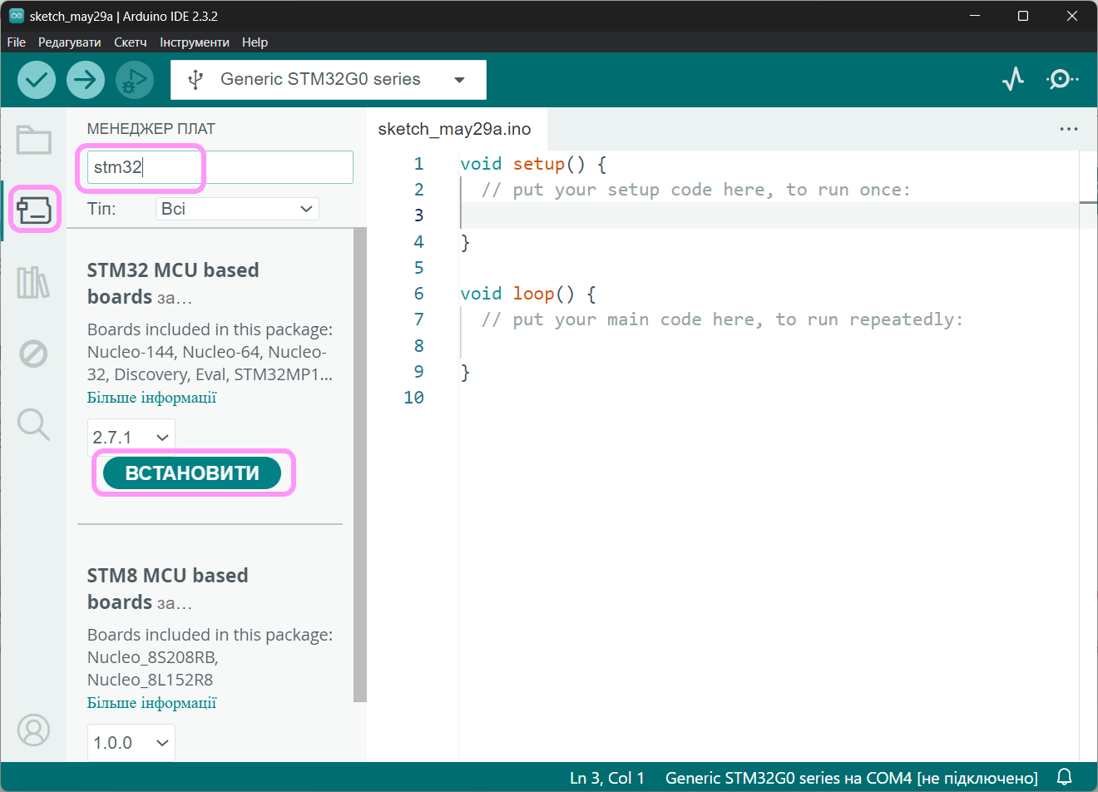Open the Serial Monitor icon
The height and width of the screenshot is (792, 1098).
[x=1061, y=80]
